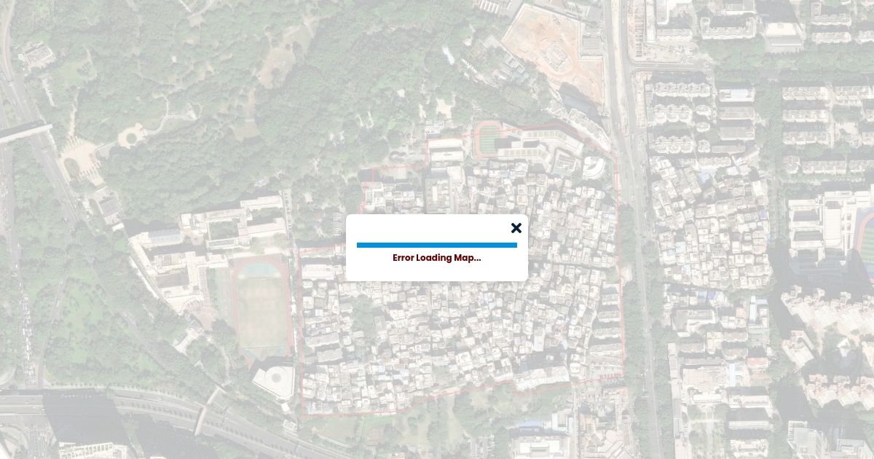This screenshot has height=459, width=874.
Task: Click the curved white building near outline's top-right
Action: (x=595, y=167)
